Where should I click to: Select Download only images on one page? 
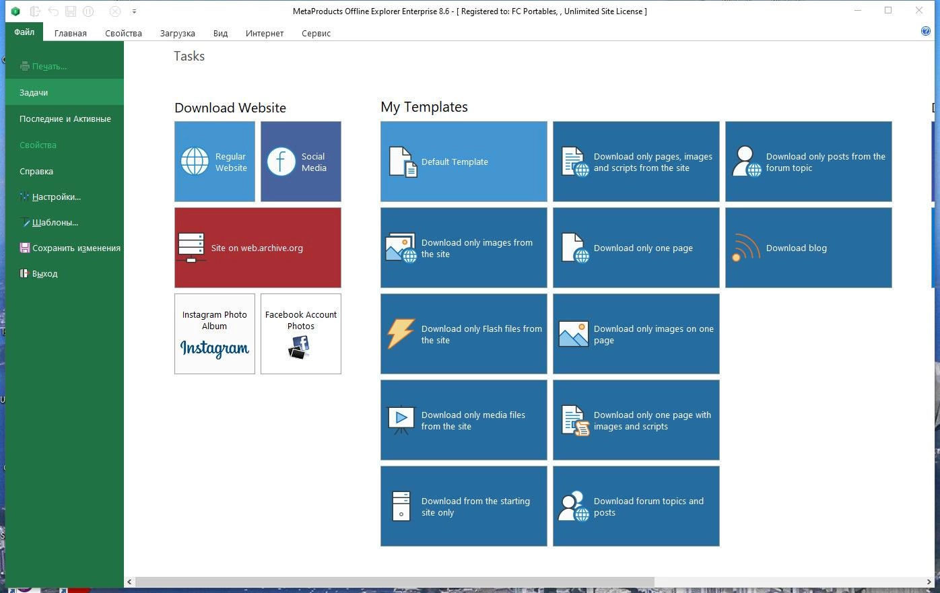636,334
